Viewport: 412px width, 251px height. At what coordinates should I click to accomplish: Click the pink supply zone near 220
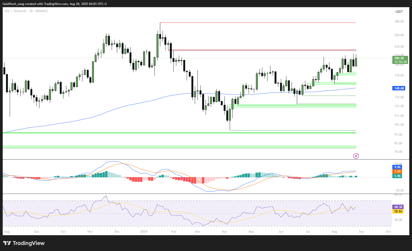tap(262, 50)
